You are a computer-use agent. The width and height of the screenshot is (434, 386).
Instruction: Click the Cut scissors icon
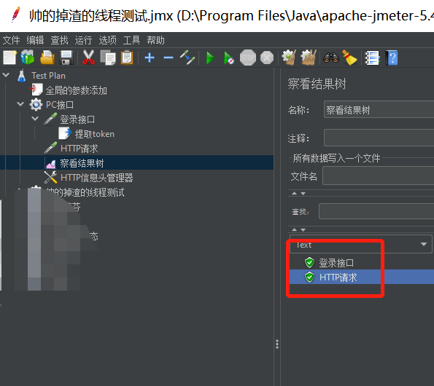click(88, 58)
